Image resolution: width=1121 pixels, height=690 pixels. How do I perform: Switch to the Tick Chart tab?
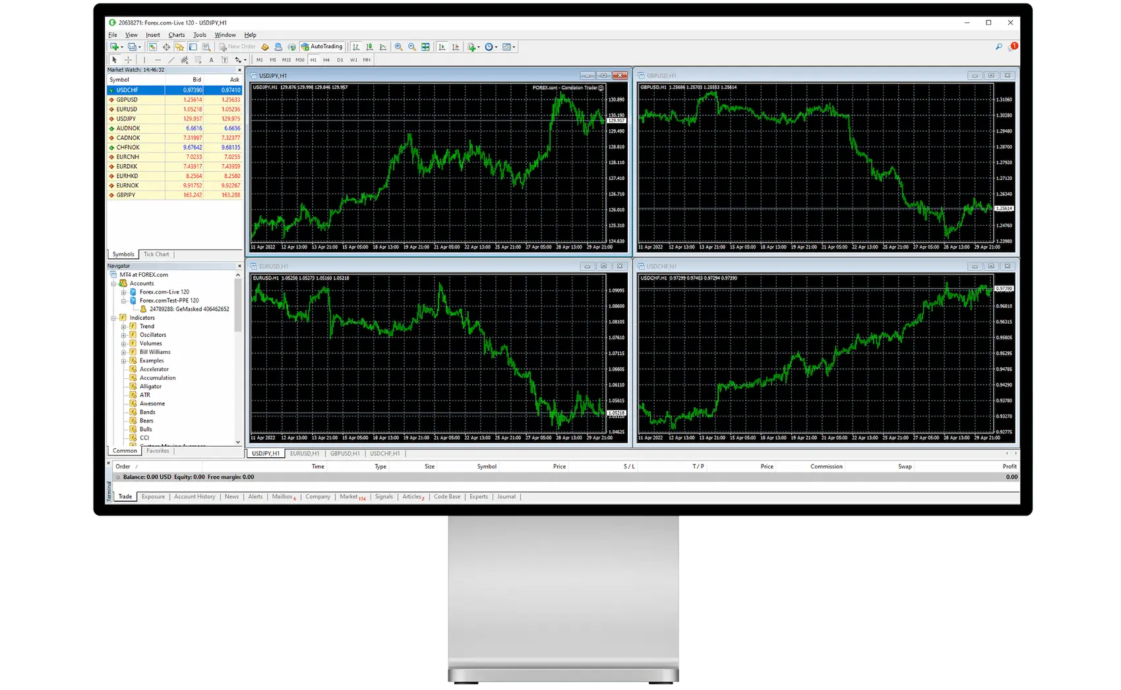156,254
